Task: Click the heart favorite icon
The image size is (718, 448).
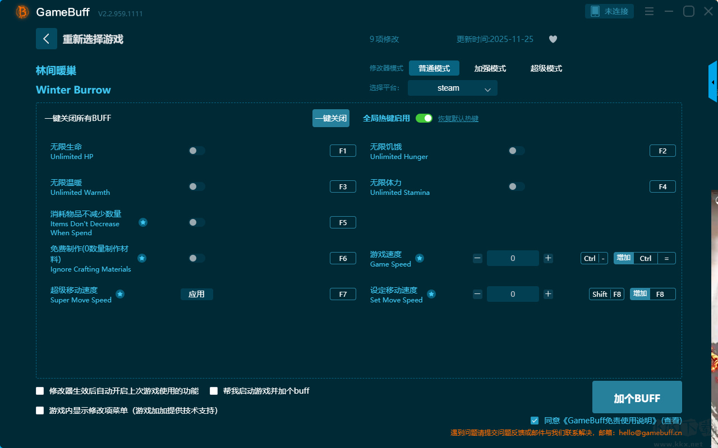Action: 553,39
